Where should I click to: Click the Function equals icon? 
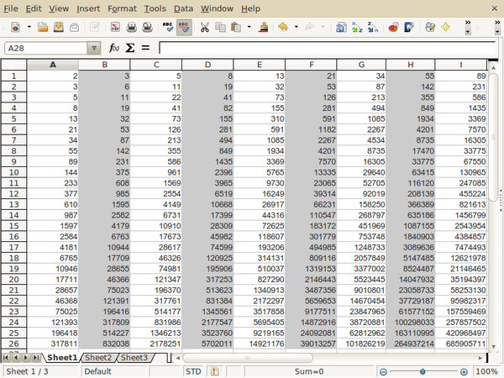pyautogui.click(x=145, y=48)
